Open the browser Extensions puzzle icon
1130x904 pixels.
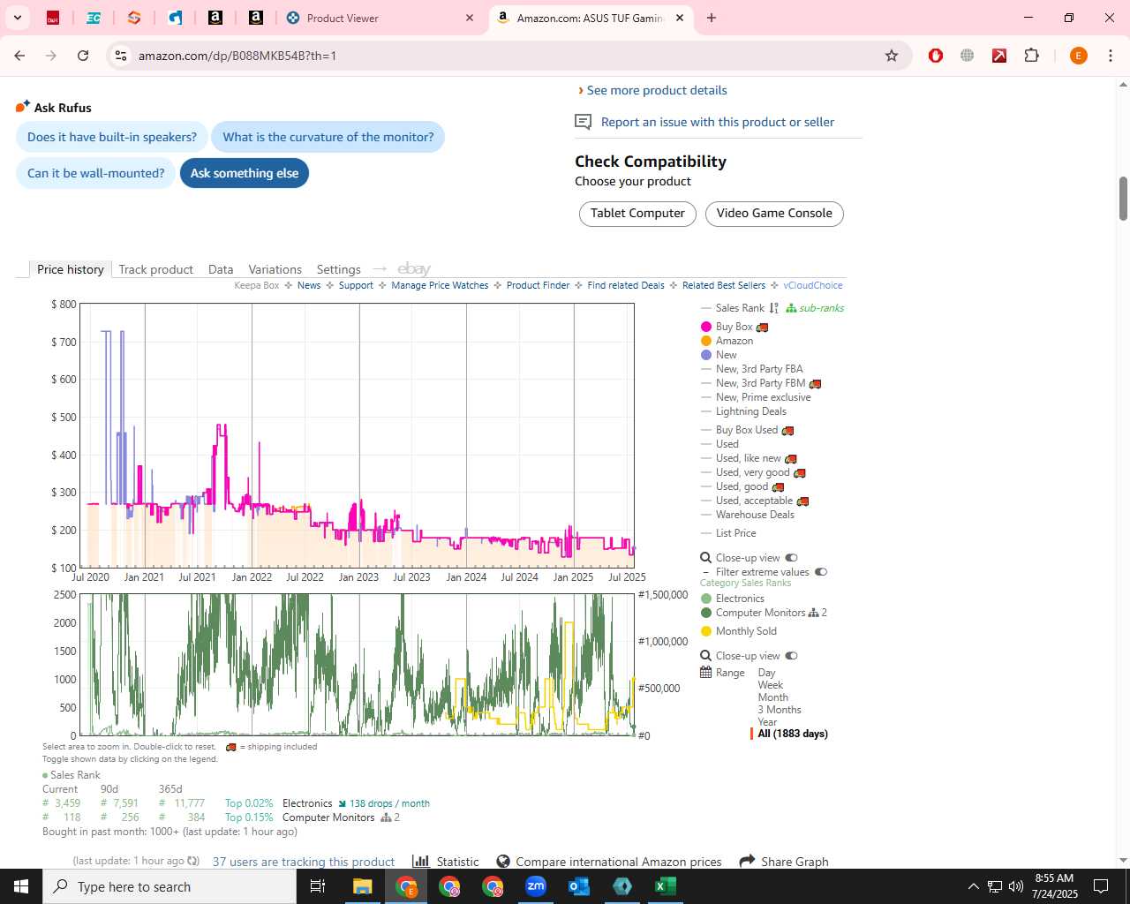[x=1032, y=56]
